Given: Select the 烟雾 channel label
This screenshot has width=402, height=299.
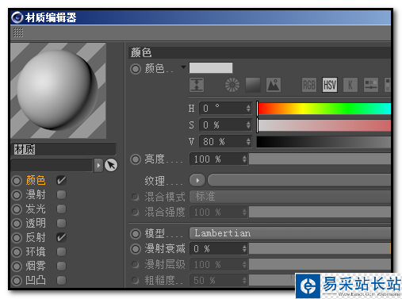Looking at the screenshot, I should [x=36, y=266].
